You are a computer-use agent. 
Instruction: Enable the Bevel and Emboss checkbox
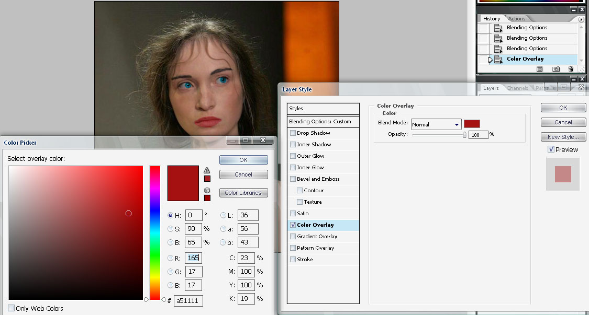coord(293,179)
